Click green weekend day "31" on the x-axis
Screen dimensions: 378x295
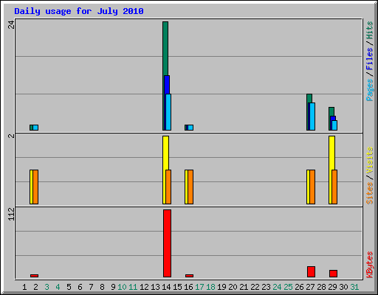tap(354, 287)
